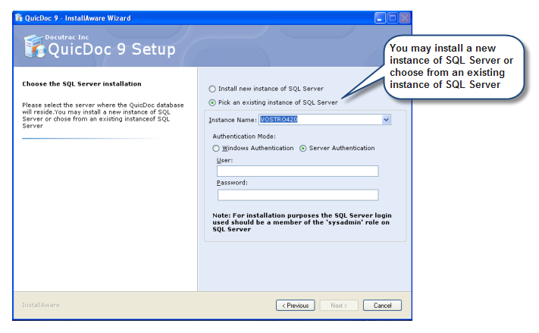This screenshot has height=333, width=539.
Task: Click the 'Authentication Mode:' label
Action: pos(244,137)
